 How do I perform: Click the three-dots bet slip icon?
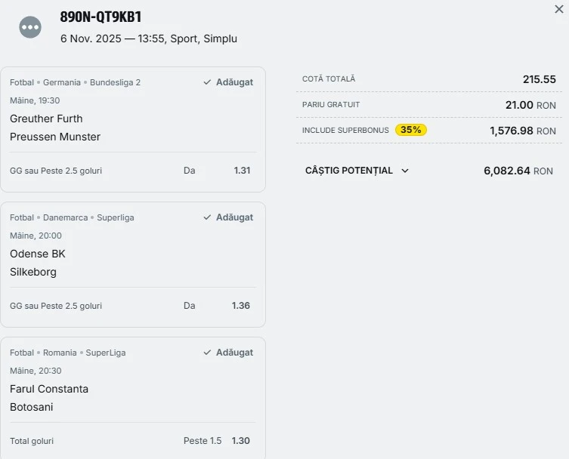click(x=30, y=28)
